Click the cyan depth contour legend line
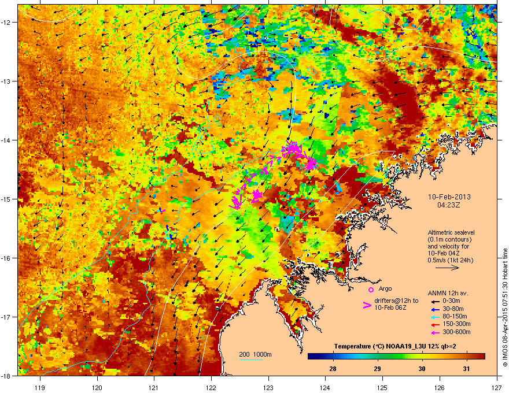Viewport: 509px width, 393px height. tap(251, 359)
